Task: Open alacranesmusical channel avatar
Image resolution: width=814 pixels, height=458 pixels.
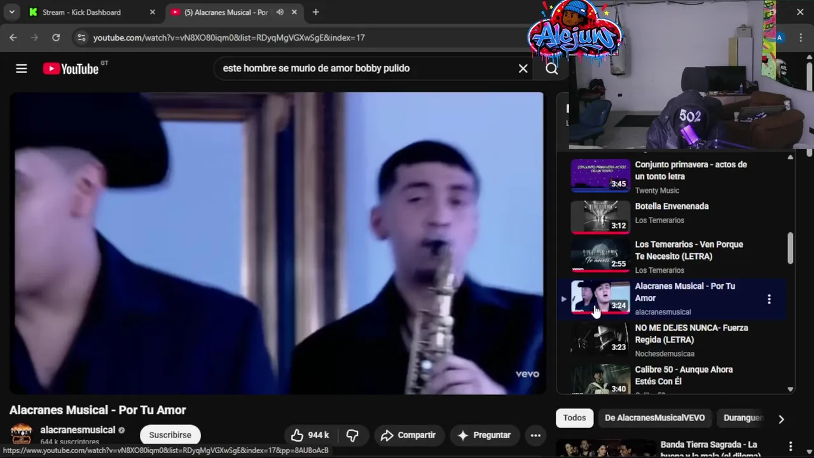Action: (21, 434)
